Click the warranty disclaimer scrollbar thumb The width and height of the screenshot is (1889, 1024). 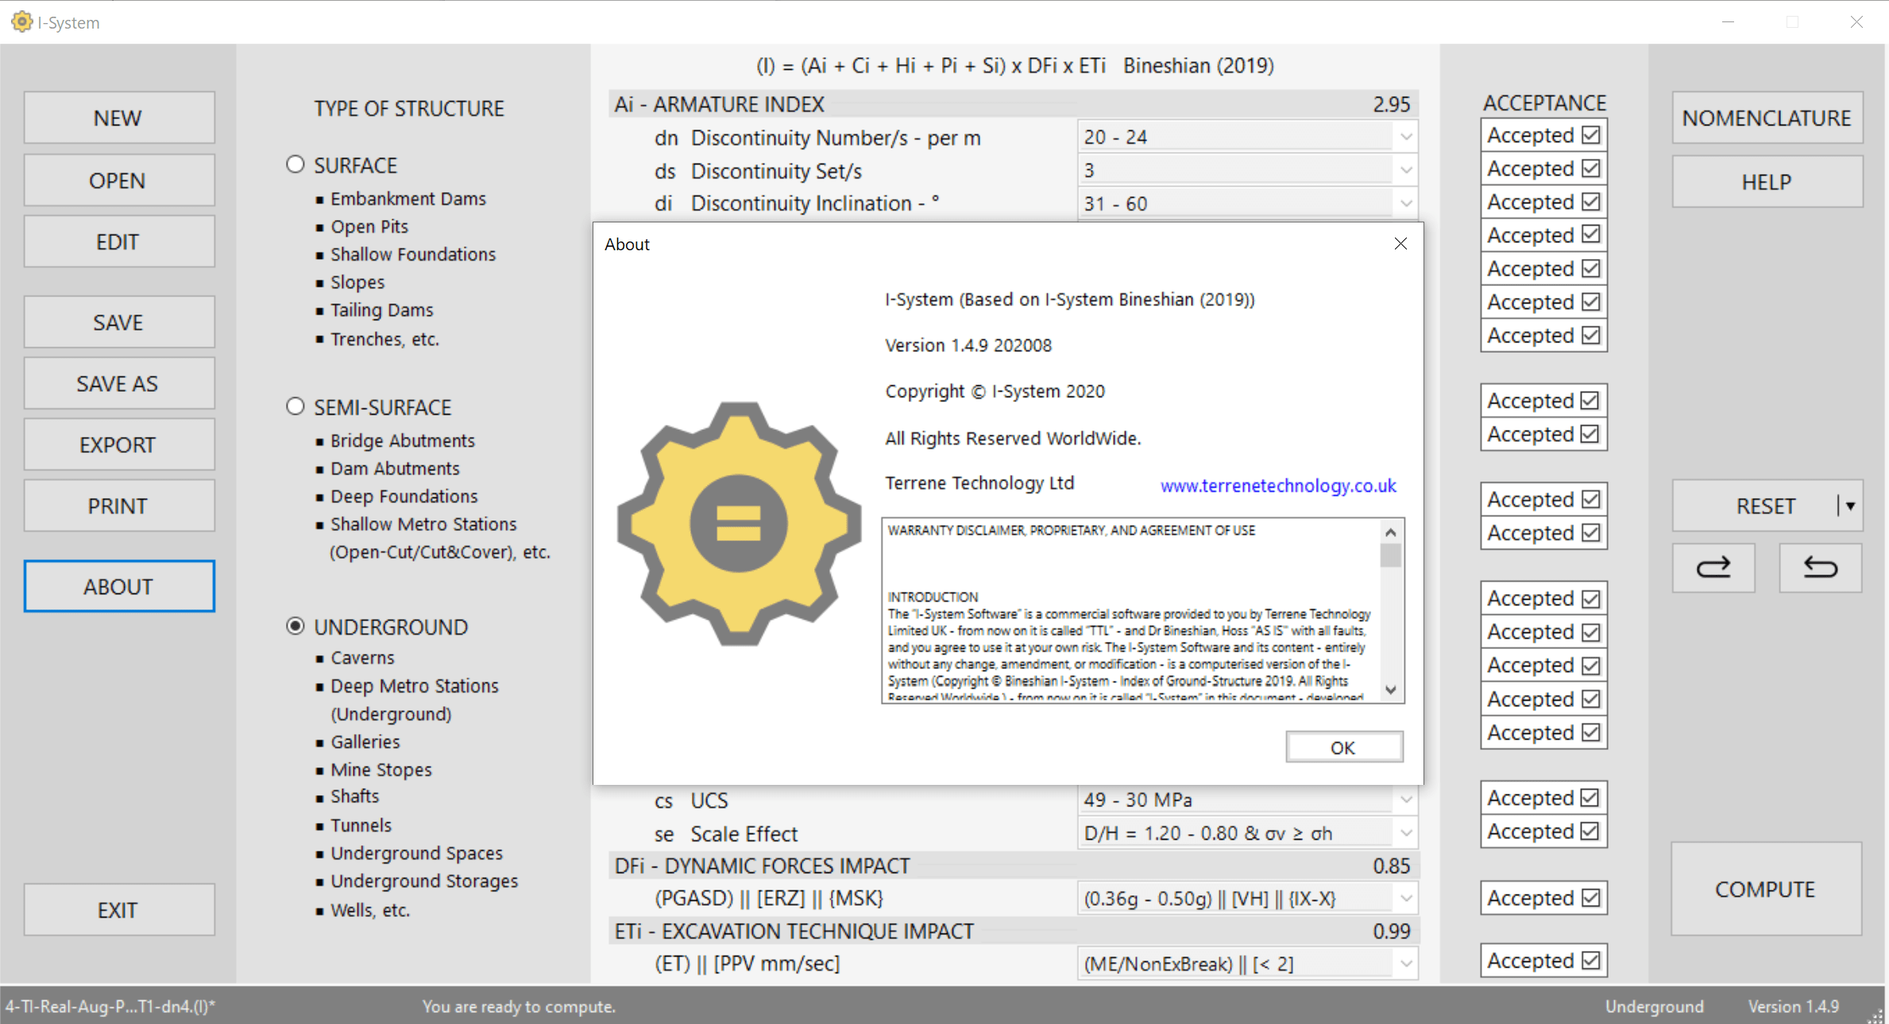(1390, 555)
